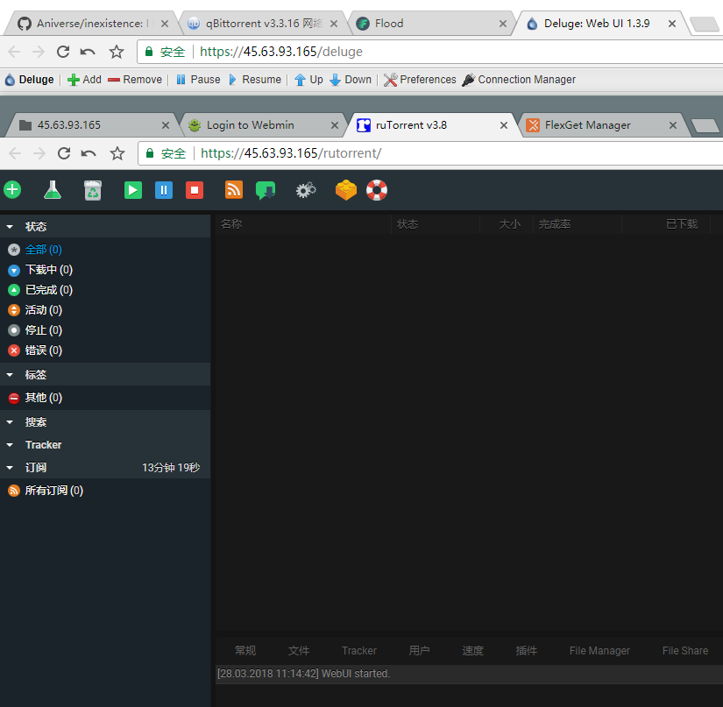Screen dimensions: 723x707
Task: Click the undo arrow in ruTorrent browser bar
Action: [x=89, y=153]
